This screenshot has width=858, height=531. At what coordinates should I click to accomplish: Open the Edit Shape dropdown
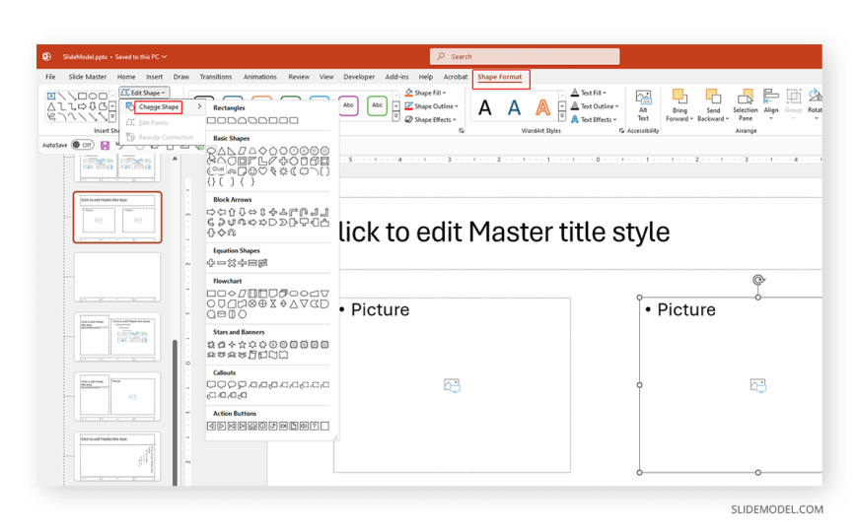(x=144, y=93)
